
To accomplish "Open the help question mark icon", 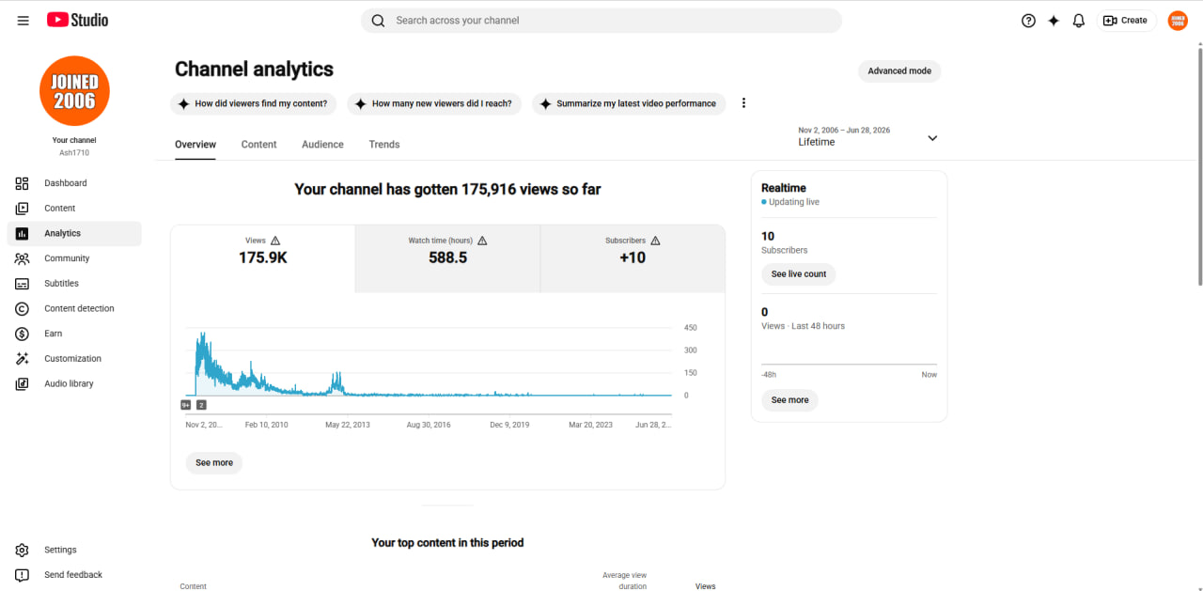I will tap(1028, 21).
